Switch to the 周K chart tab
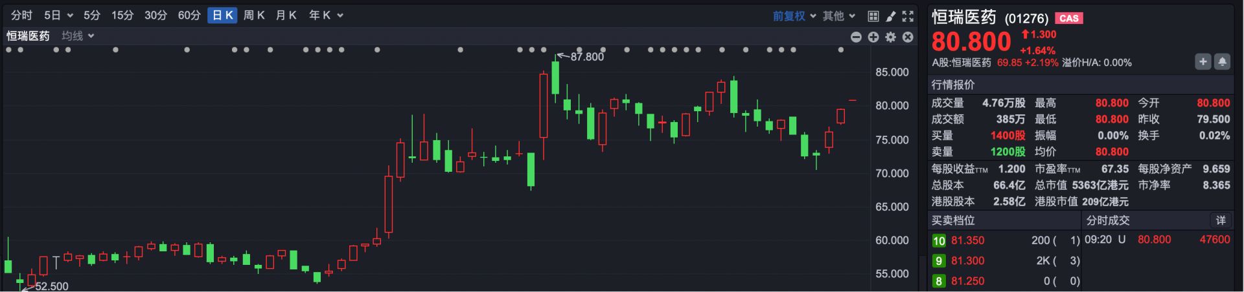The height and width of the screenshot is (292, 1244). tap(254, 16)
